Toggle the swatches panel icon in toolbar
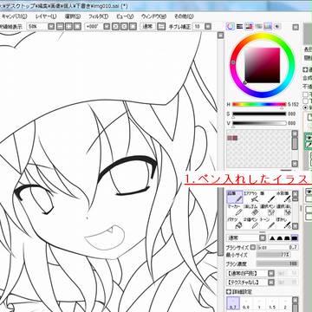 (268, 27)
